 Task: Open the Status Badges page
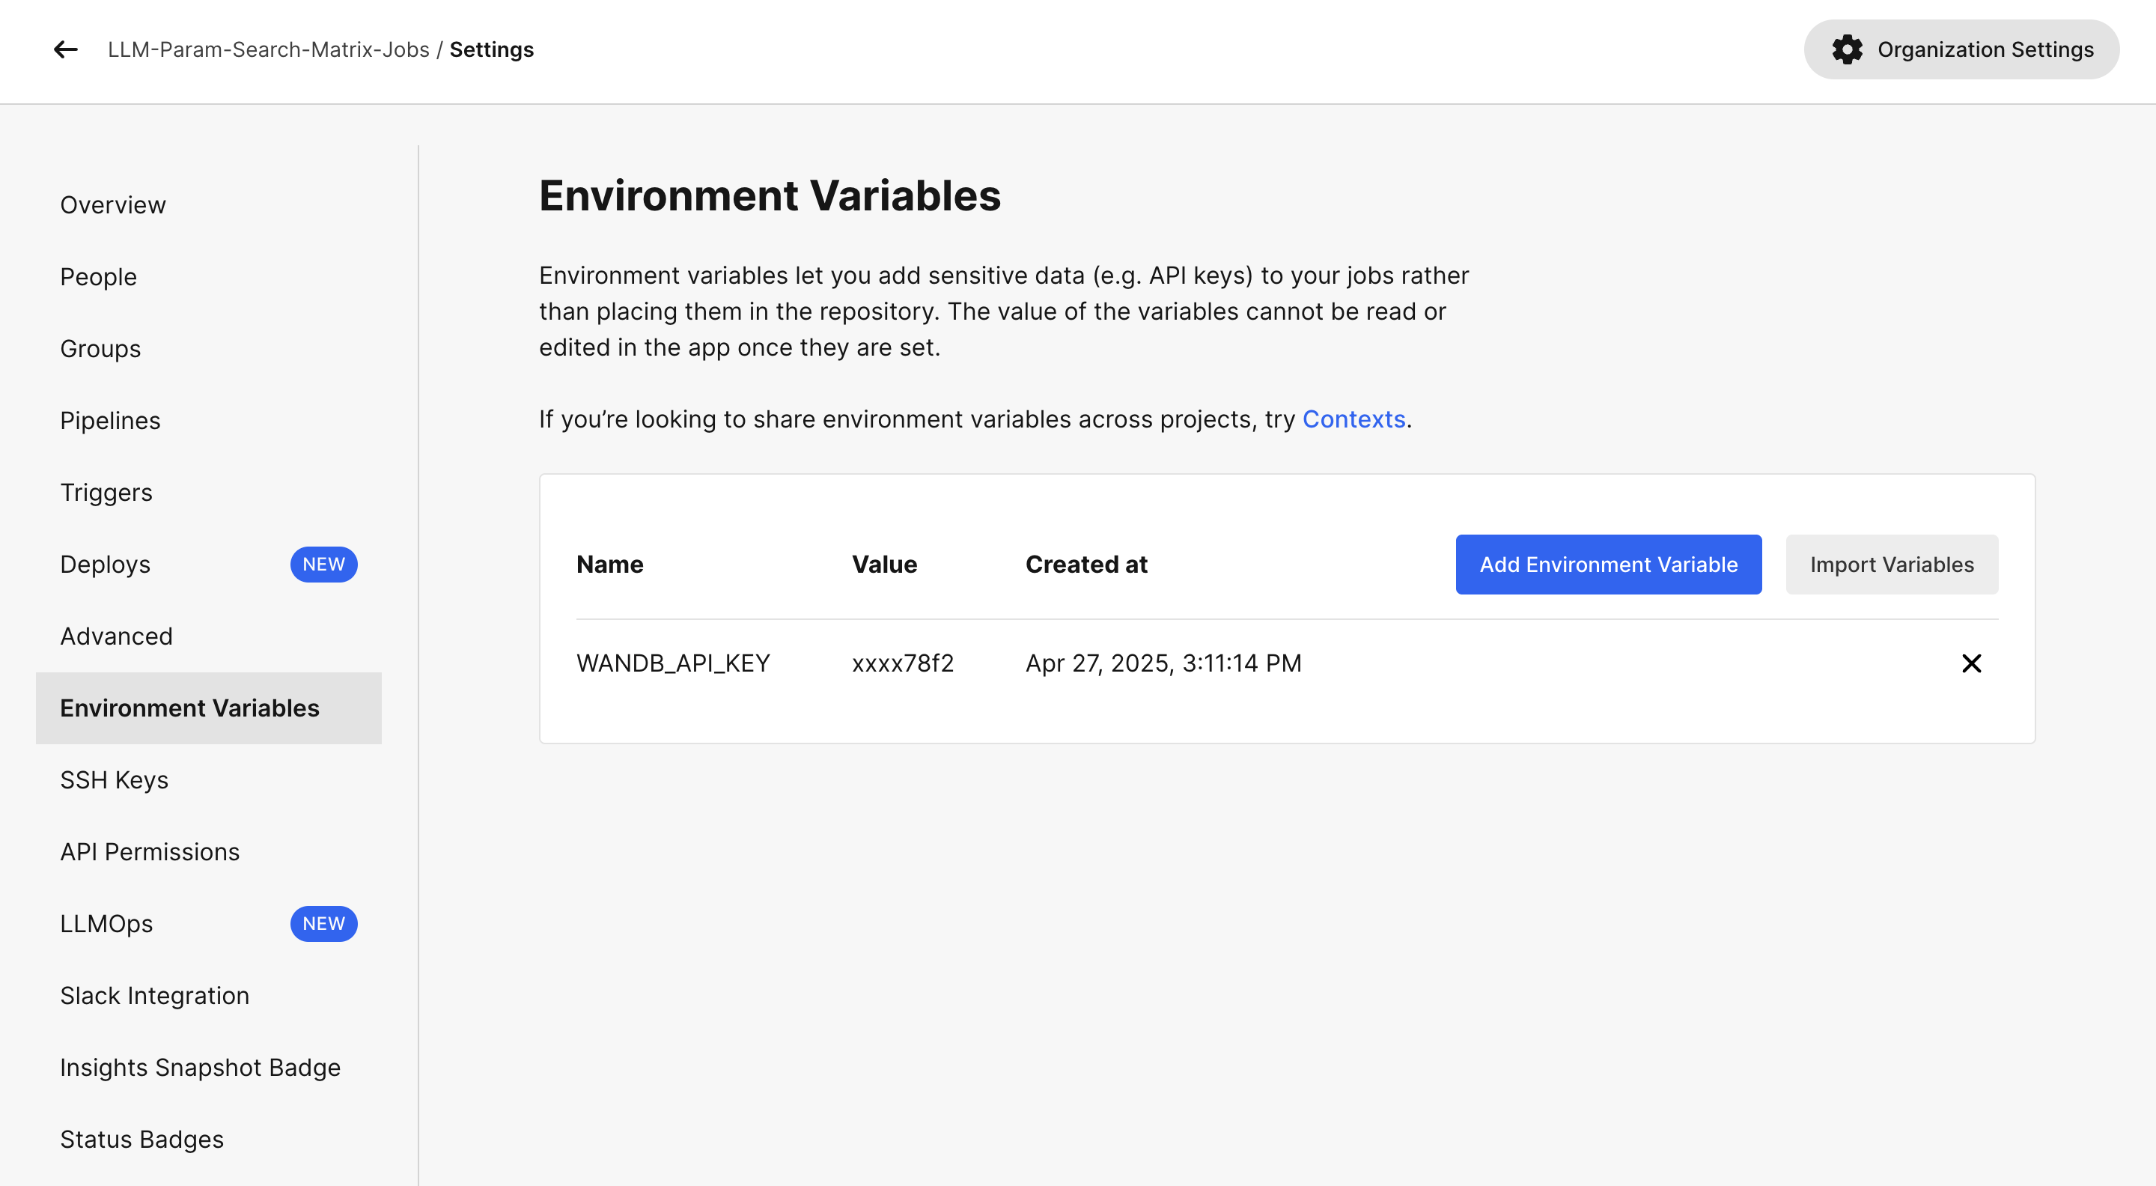pos(141,1139)
